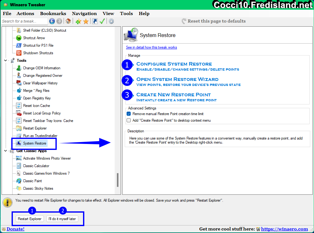The width and height of the screenshot is (314, 233).
Task: Click the green checkmark toolbar icon
Action: pos(102,21)
